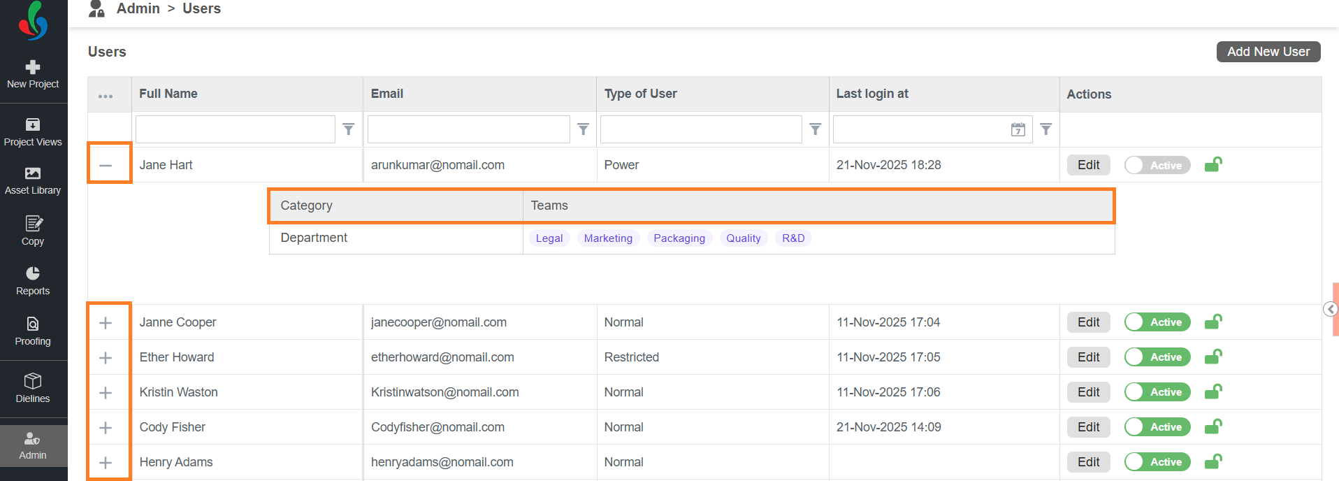Image resolution: width=1339 pixels, height=481 pixels.
Task: Click the unlock icon for Cody Fisher
Action: point(1213,426)
